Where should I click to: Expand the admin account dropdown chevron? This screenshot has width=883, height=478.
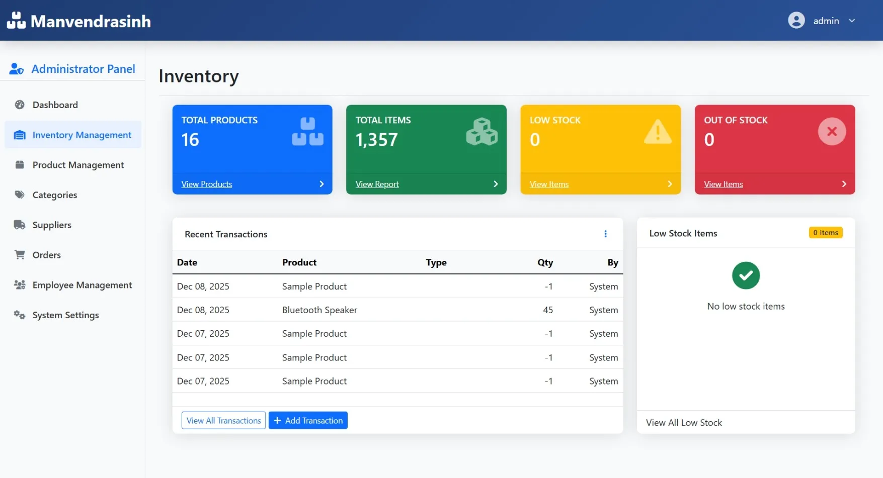point(852,21)
